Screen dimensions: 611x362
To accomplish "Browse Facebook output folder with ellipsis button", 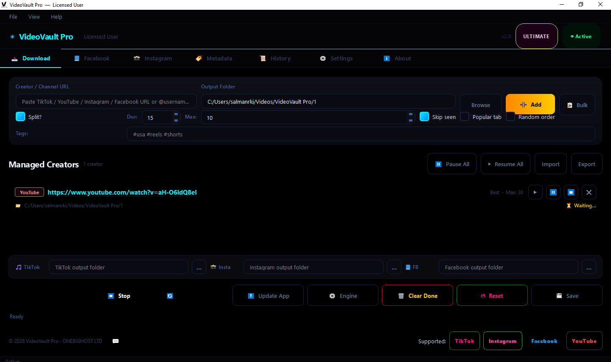I will 589,267.
